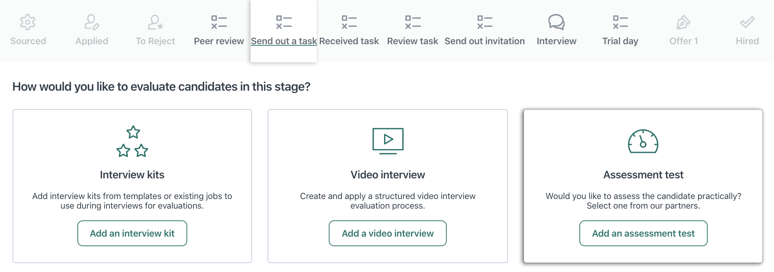
Task: Open the Sourced stage tab
Action: [28, 41]
